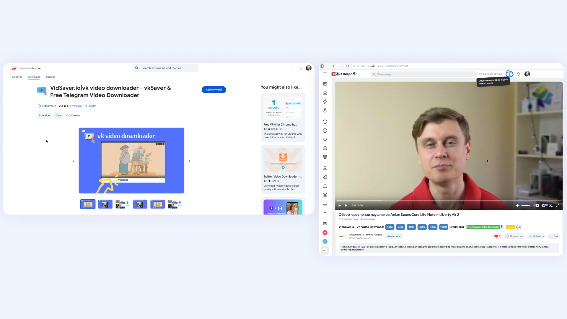Open Google apps grid in web store

coord(300,68)
